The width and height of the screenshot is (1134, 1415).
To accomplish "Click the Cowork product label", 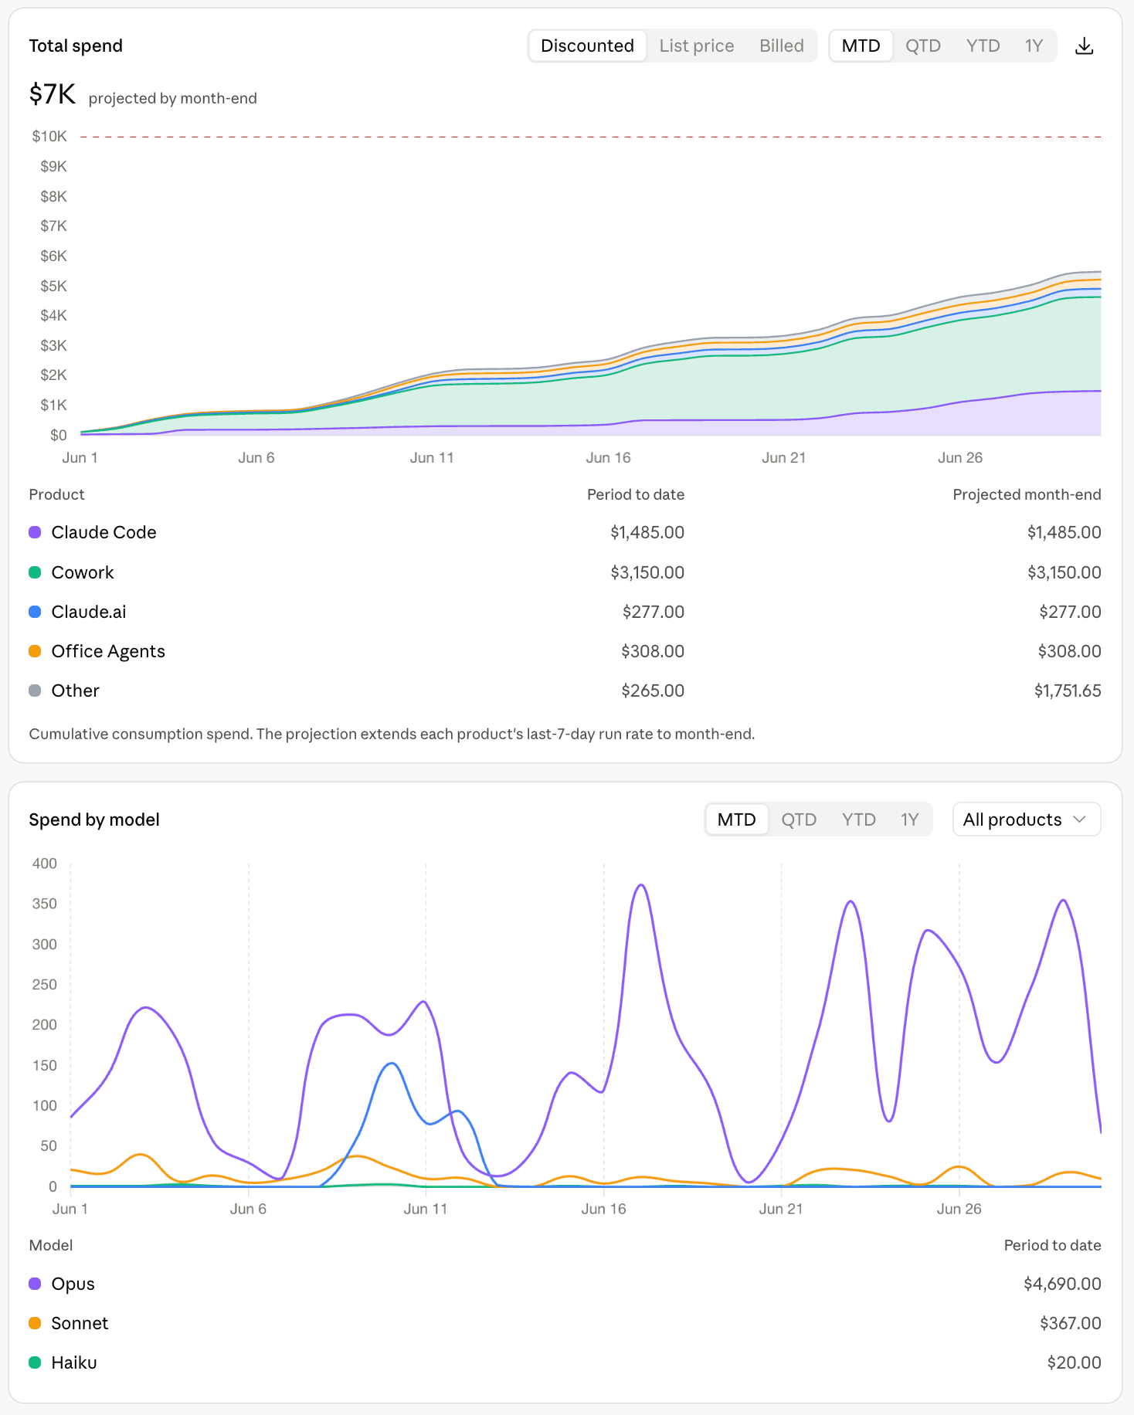I will (83, 572).
